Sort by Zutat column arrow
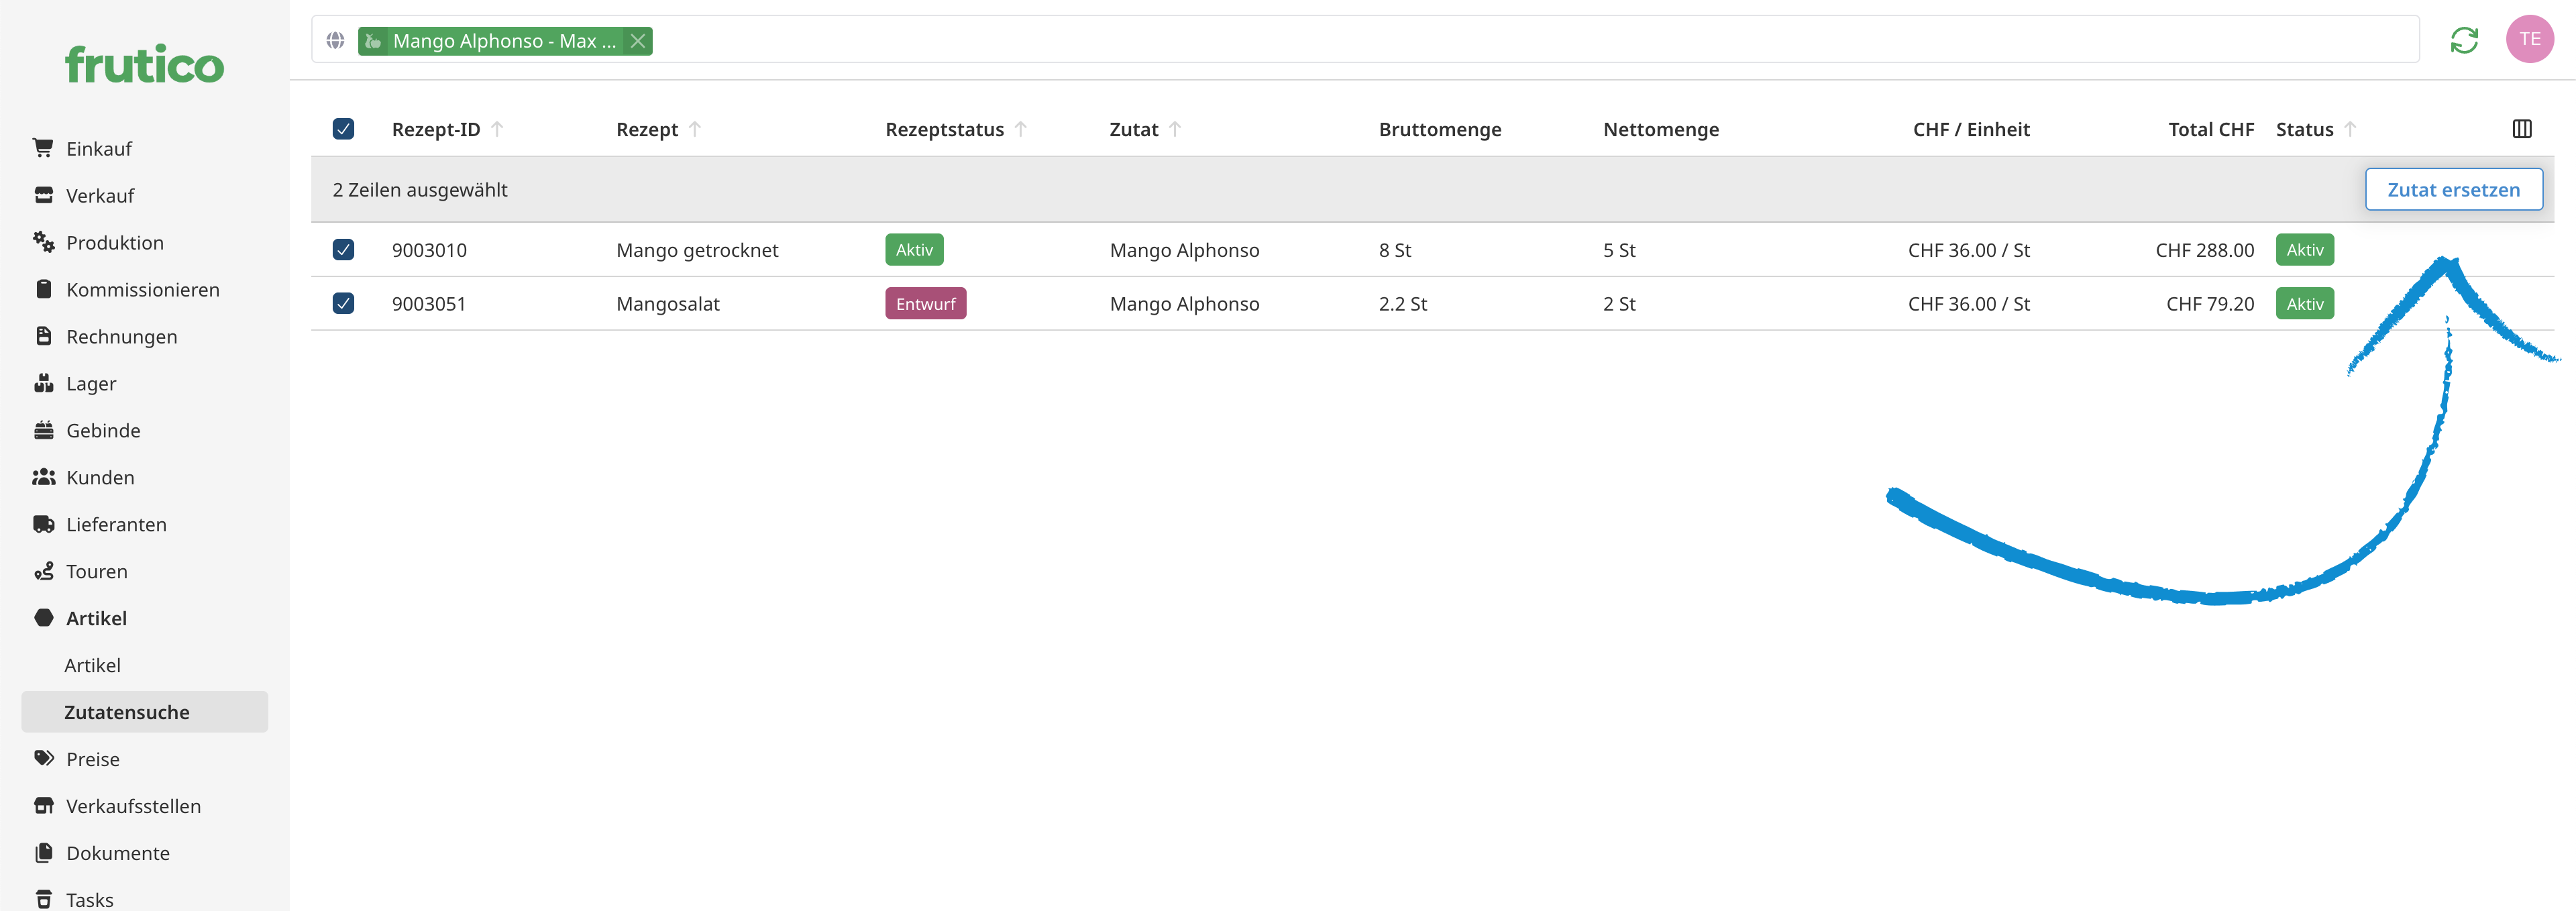 click(x=1175, y=129)
